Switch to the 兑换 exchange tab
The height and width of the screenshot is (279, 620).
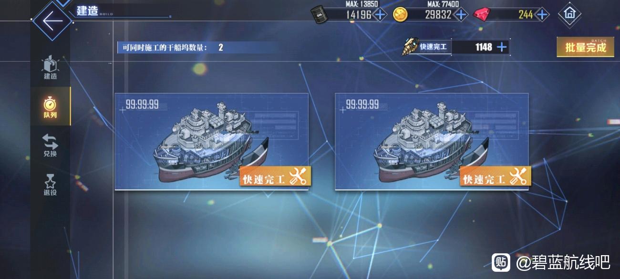coord(51,145)
